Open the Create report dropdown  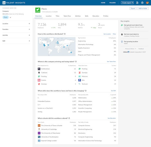point(127,3)
